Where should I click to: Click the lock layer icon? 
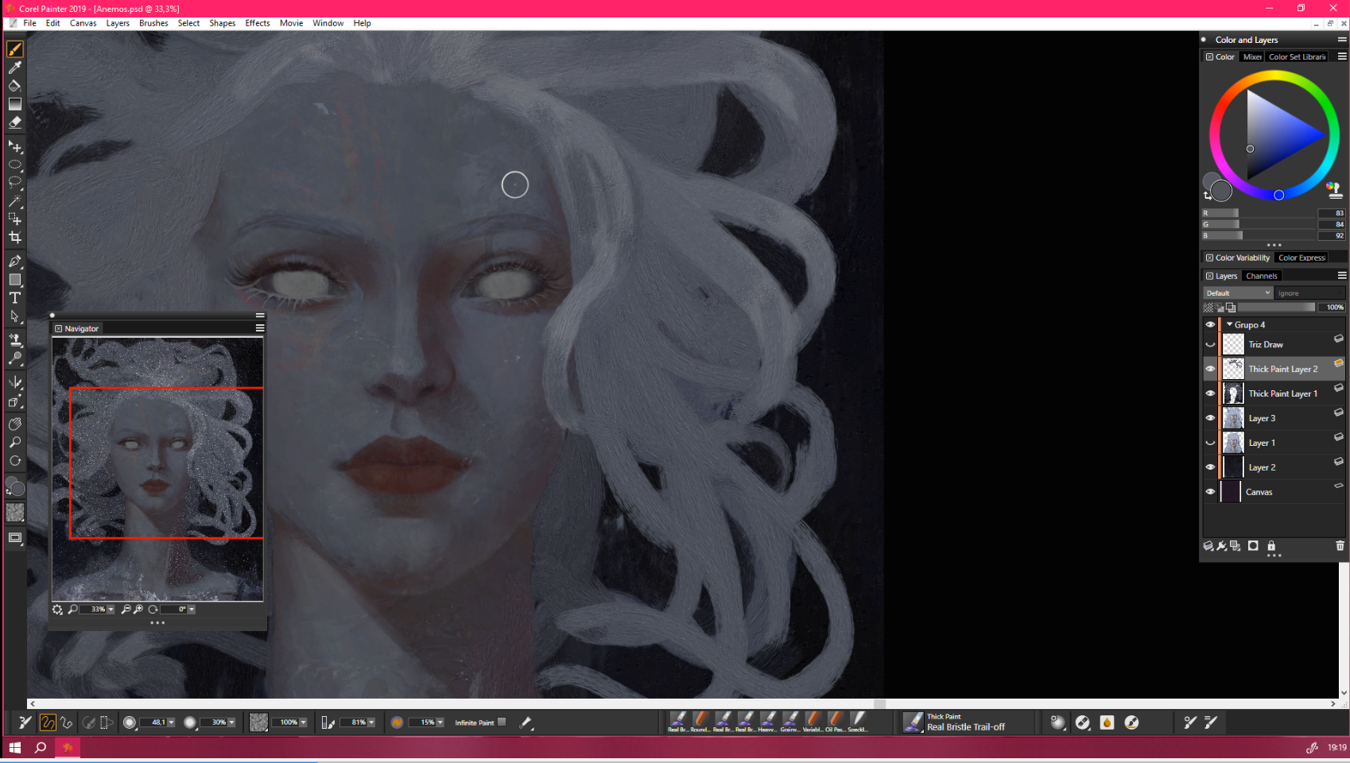[x=1271, y=546]
